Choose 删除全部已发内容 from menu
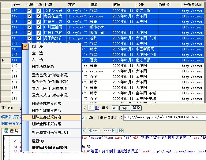 (x=51, y=104)
